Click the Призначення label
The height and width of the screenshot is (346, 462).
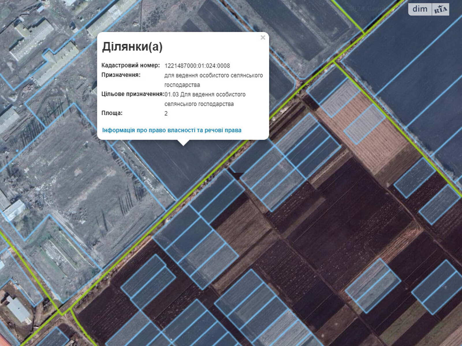click(121, 75)
